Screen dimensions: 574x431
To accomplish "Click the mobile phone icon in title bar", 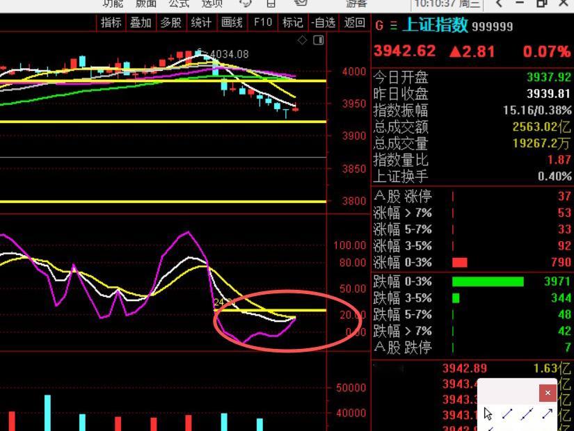I will (x=271, y=3).
